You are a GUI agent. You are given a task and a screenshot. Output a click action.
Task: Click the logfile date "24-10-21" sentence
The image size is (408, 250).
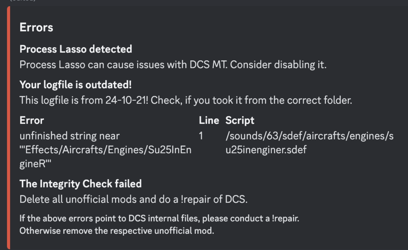tap(186, 100)
